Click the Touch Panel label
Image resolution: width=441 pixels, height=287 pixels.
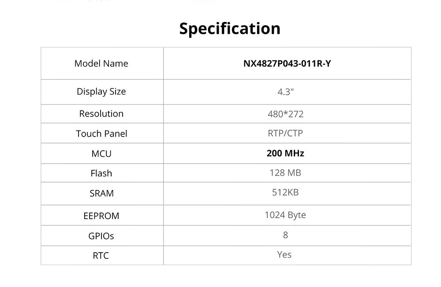[x=101, y=134]
